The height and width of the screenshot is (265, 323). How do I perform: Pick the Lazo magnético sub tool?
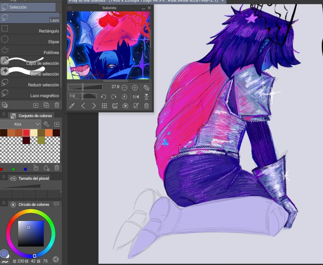pyautogui.click(x=30, y=93)
